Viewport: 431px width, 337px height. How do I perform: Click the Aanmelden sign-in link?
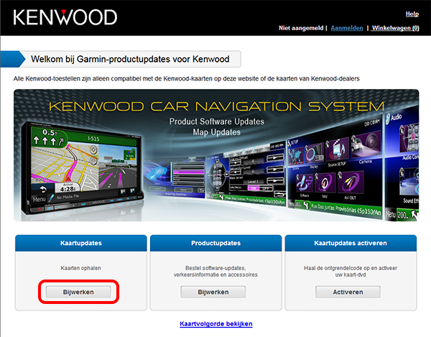point(347,28)
